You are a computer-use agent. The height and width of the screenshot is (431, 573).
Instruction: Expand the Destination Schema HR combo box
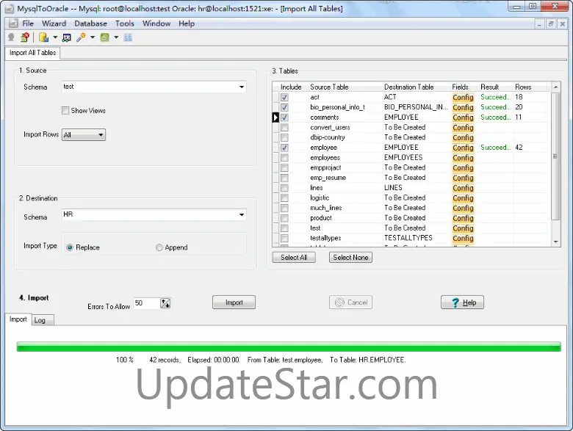pyautogui.click(x=242, y=215)
